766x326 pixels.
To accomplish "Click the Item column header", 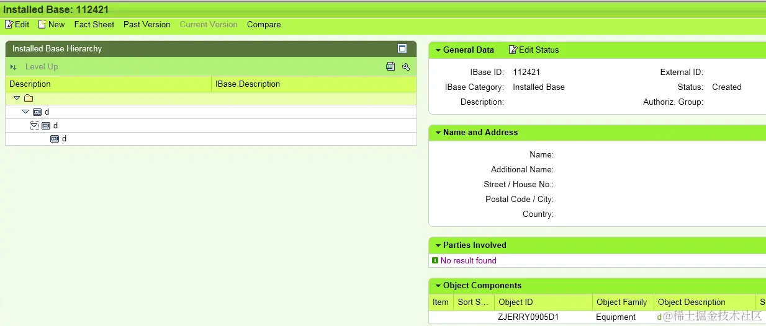I will coord(441,302).
